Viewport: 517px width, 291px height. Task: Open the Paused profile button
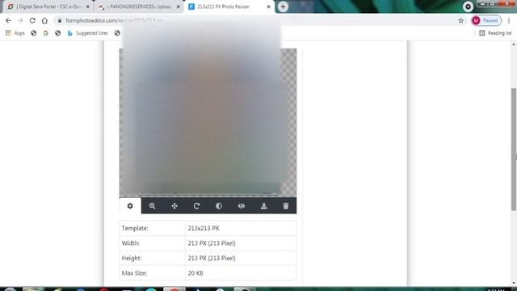point(486,20)
